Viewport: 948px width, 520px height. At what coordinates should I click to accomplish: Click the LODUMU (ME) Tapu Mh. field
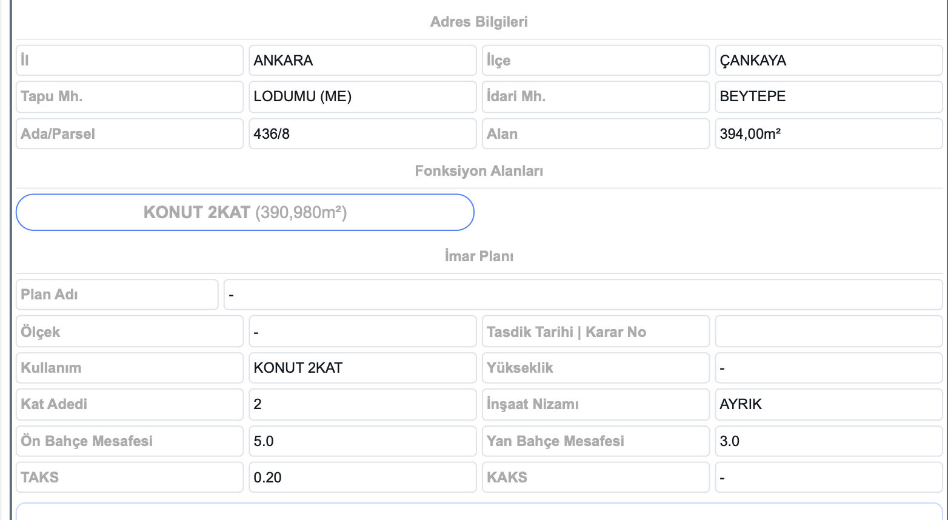pos(362,97)
